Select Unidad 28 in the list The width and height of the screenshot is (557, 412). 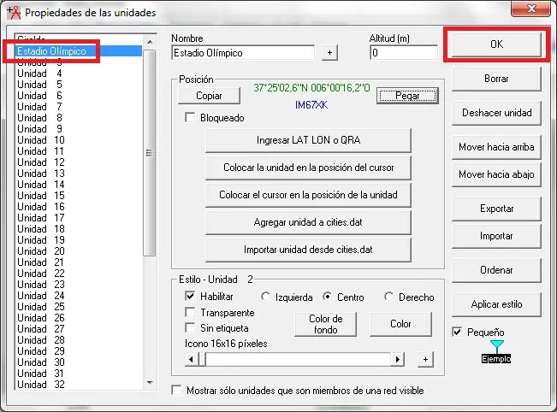pyautogui.click(x=79, y=340)
